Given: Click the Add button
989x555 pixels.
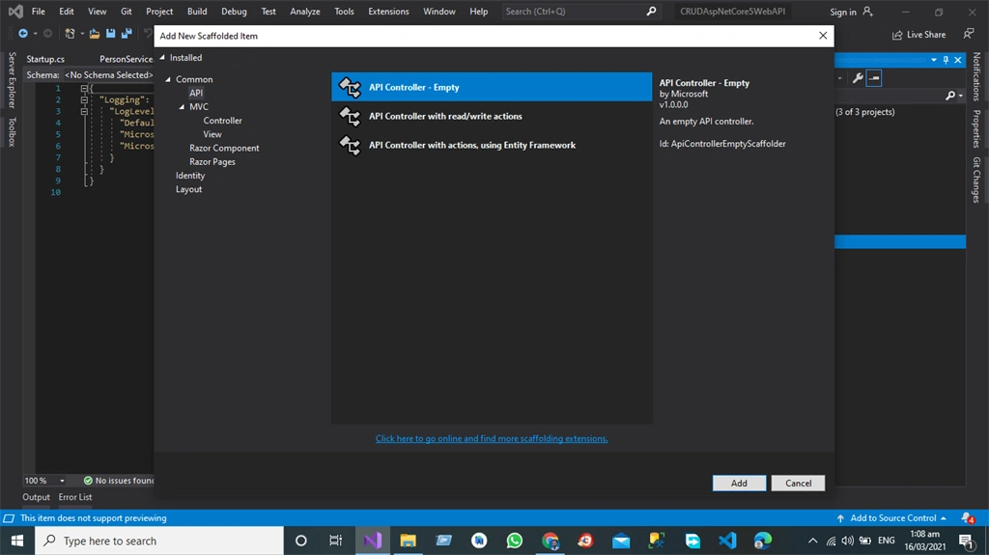Looking at the screenshot, I should [x=739, y=484].
